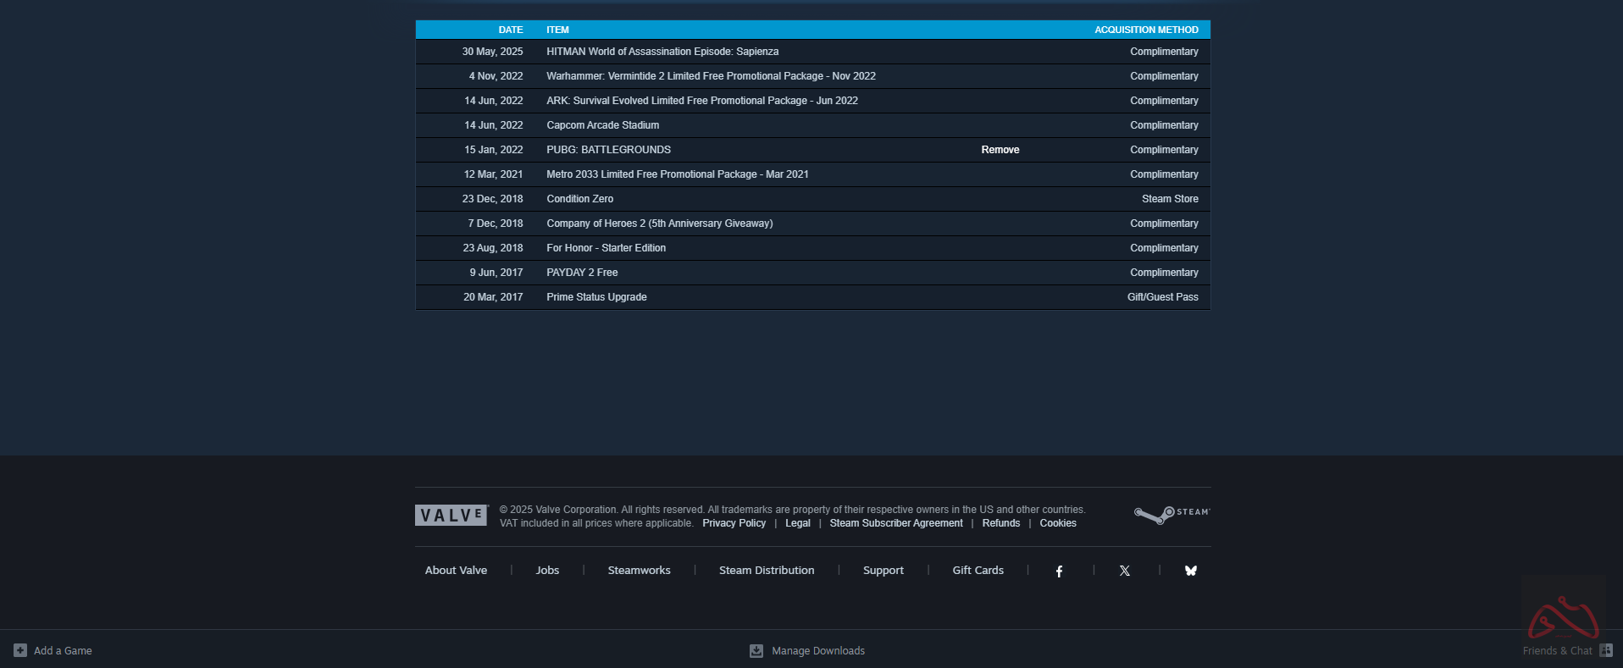Screen dimensions: 1623x668
Task: Remove PUBG: BATTLEGROUNDS license
Action: [1000, 150]
